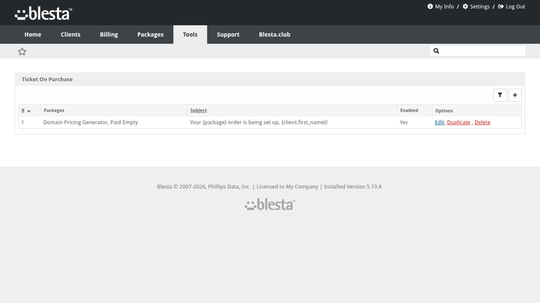The height and width of the screenshot is (303, 540).
Task: Go to Settings link
Action: tap(480, 6)
